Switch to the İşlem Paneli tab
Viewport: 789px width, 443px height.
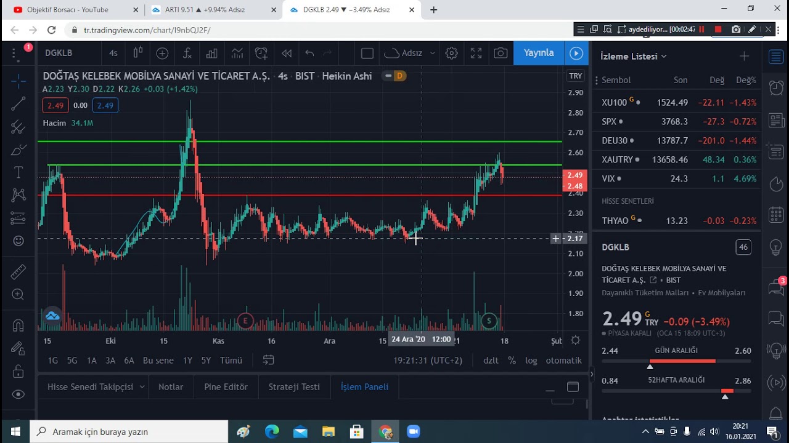(364, 387)
